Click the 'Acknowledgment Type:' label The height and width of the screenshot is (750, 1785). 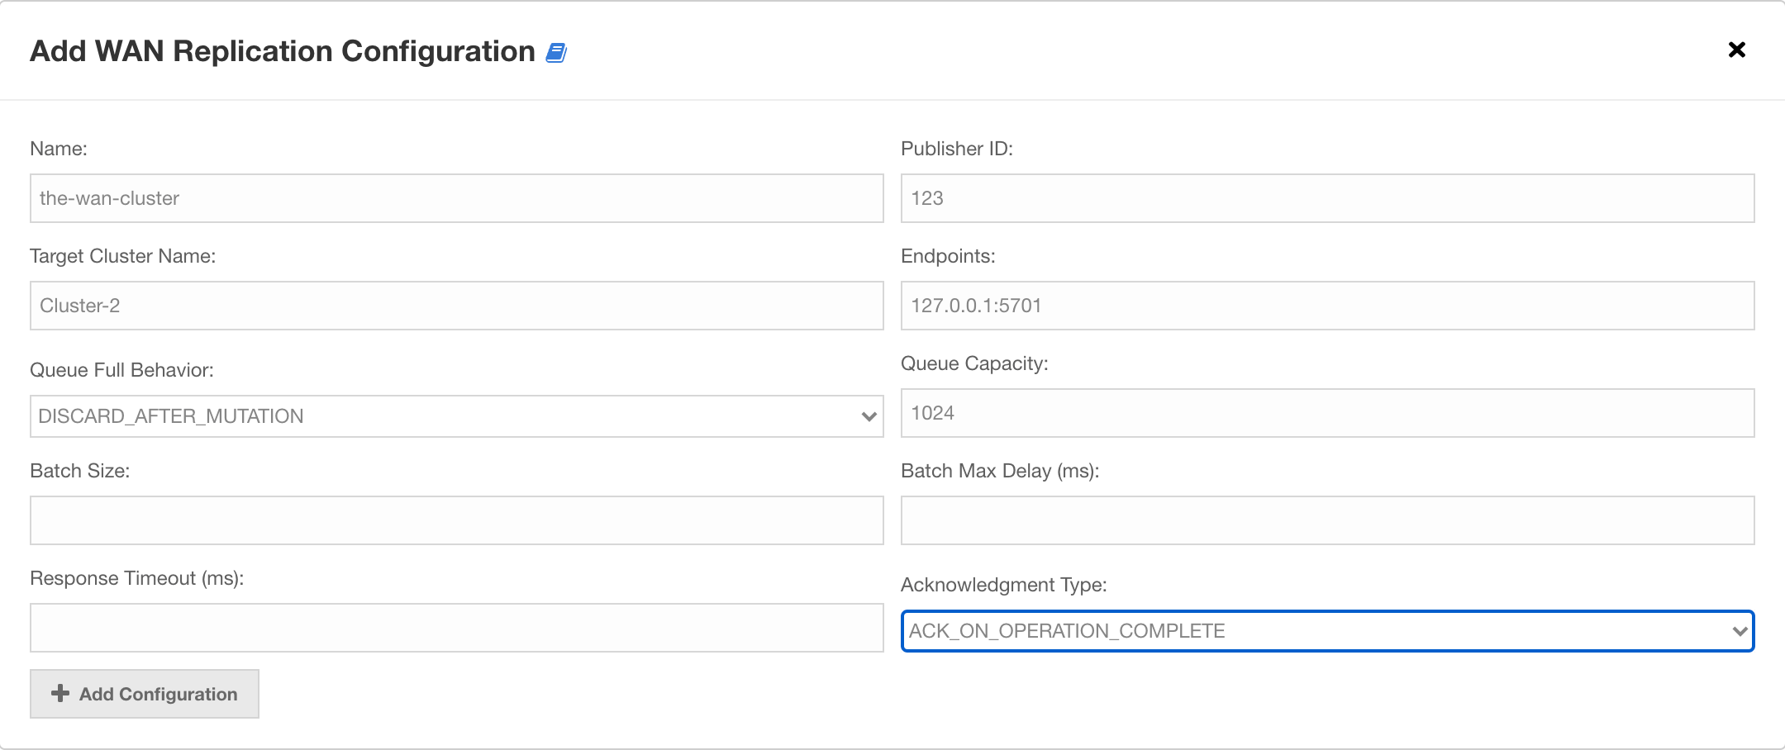pos(1003,585)
